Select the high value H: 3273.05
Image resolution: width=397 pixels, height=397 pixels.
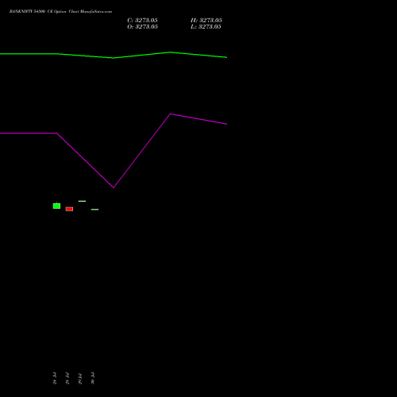(206, 21)
